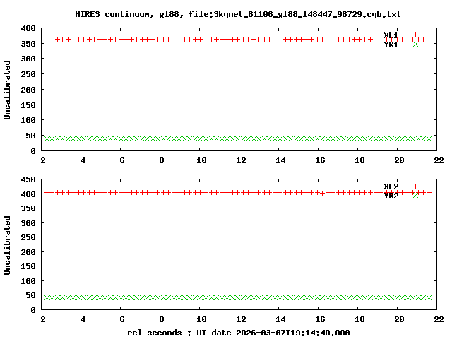
Task: Select the XL1 legend label
Action: tap(391, 35)
